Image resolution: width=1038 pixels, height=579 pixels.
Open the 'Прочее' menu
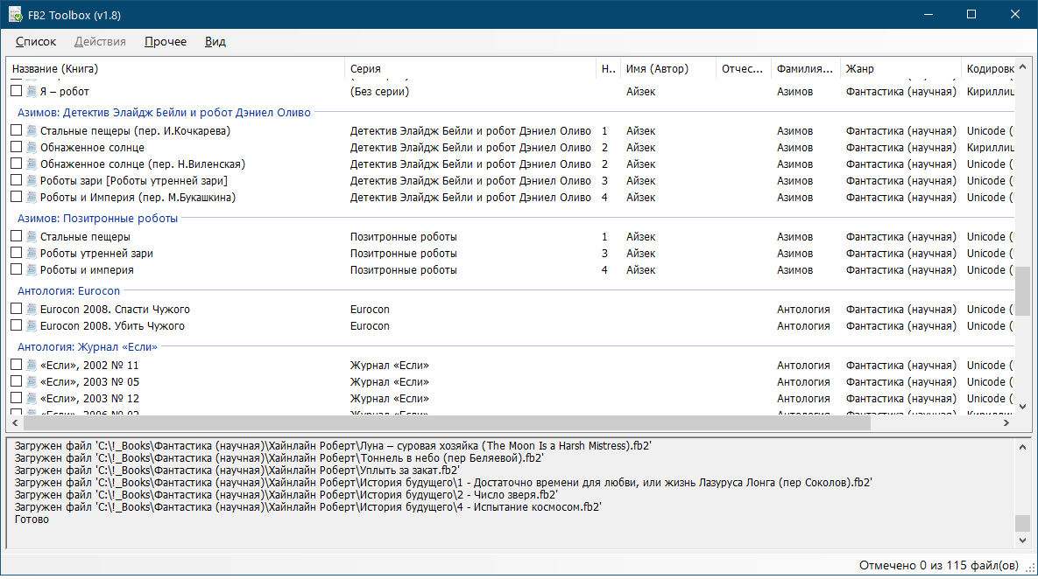click(x=166, y=41)
